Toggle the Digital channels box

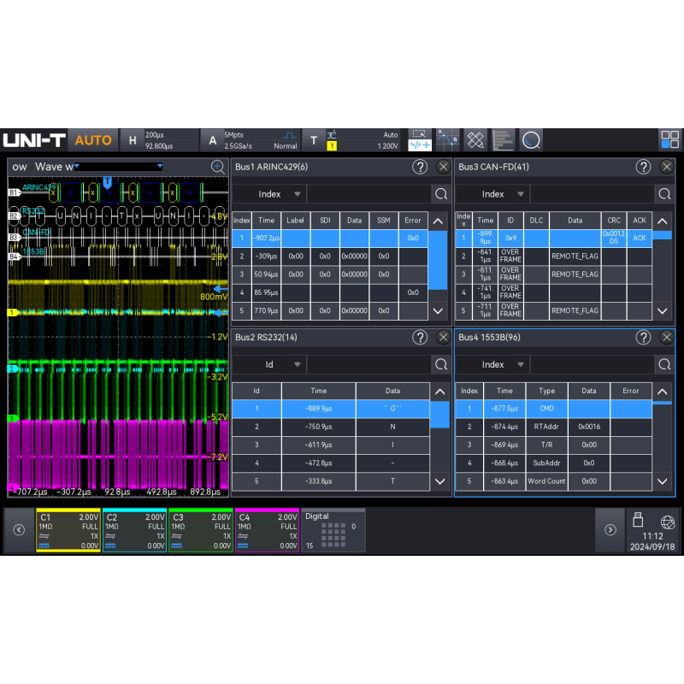[333, 530]
